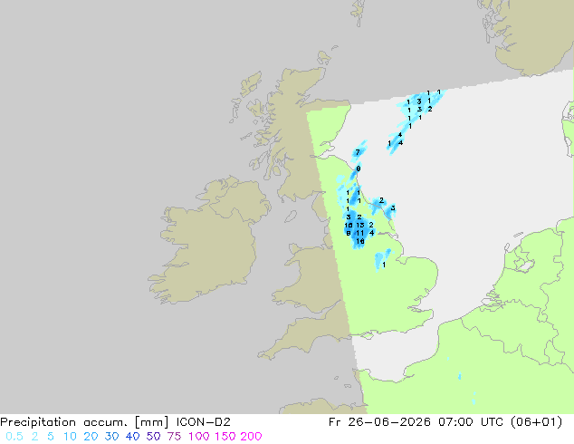Click the '7' precipitation value on map
574x444 pixels.
tap(358, 152)
